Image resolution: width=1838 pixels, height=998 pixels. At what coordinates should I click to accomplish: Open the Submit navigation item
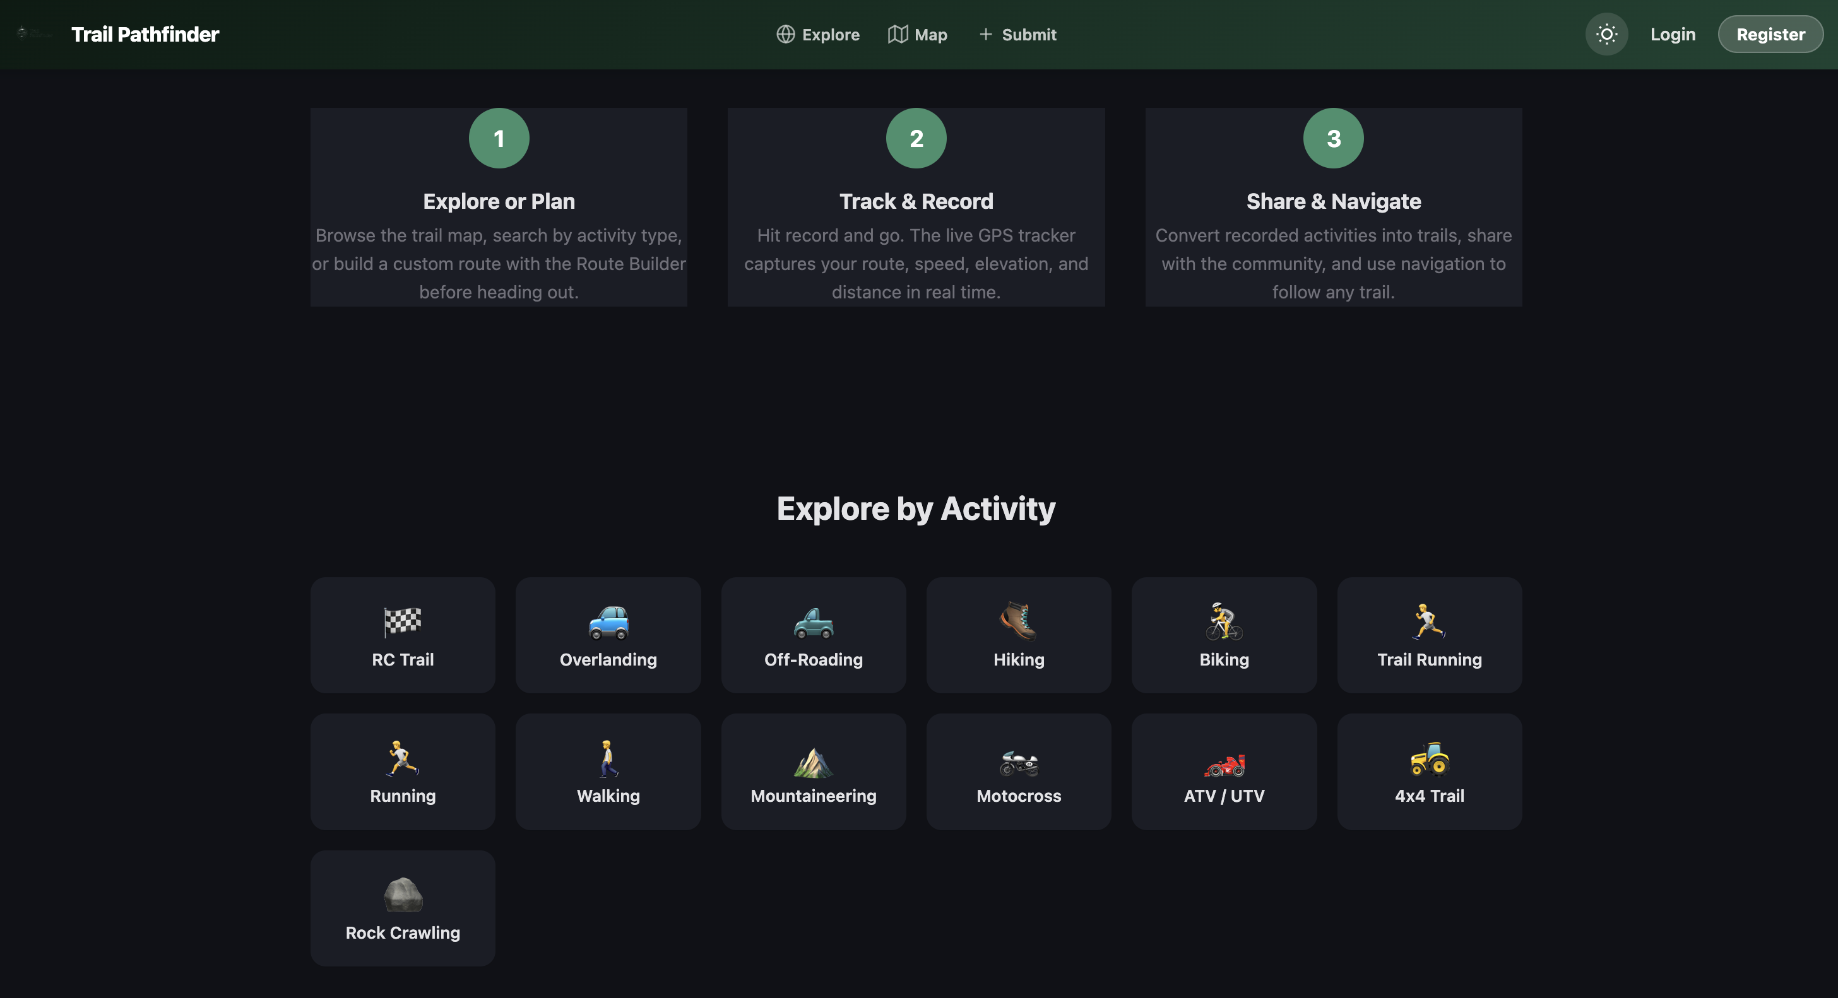pyautogui.click(x=1017, y=33)
